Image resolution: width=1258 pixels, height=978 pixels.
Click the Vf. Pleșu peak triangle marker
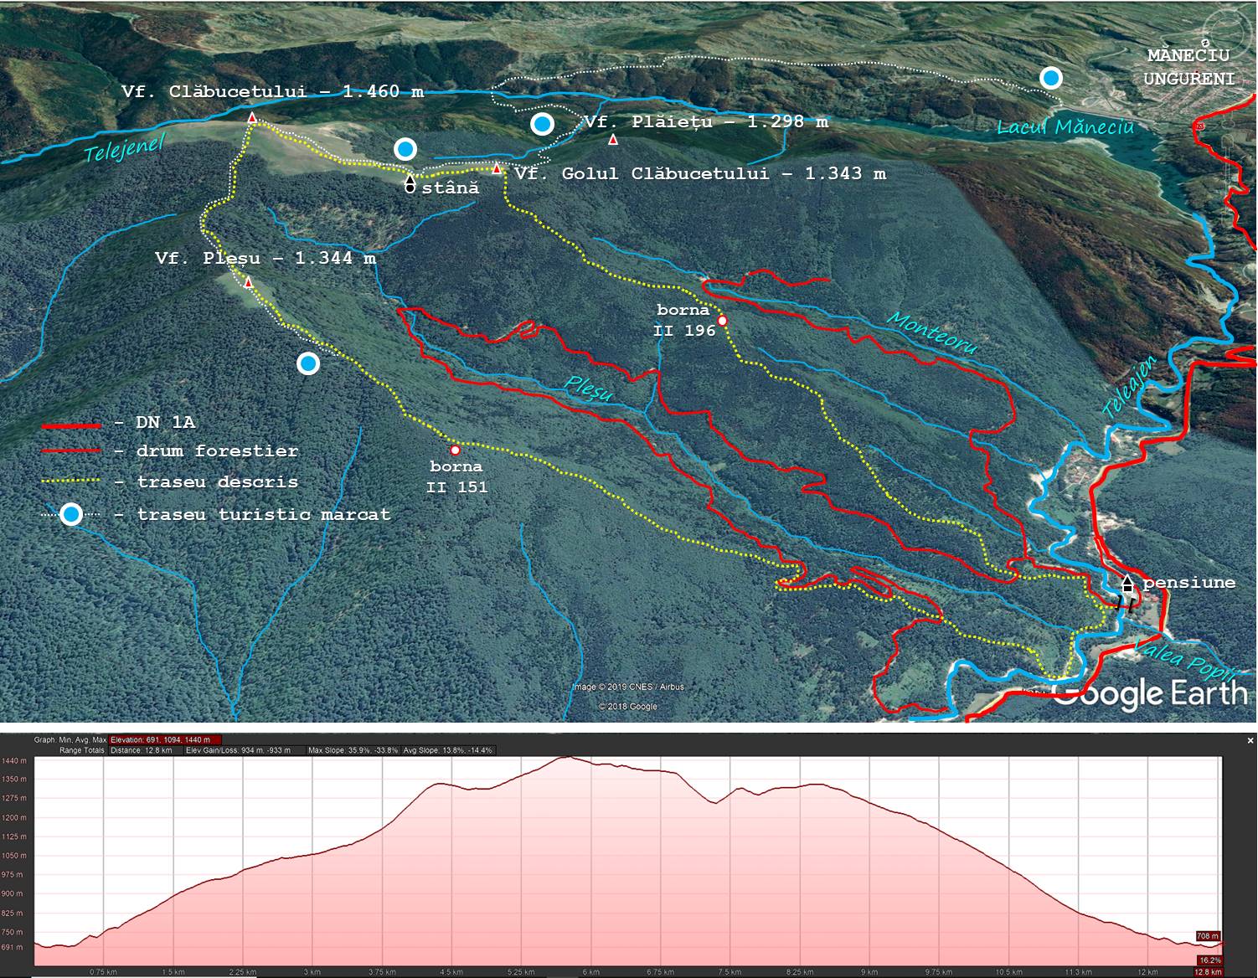click(x=249, y=283)
